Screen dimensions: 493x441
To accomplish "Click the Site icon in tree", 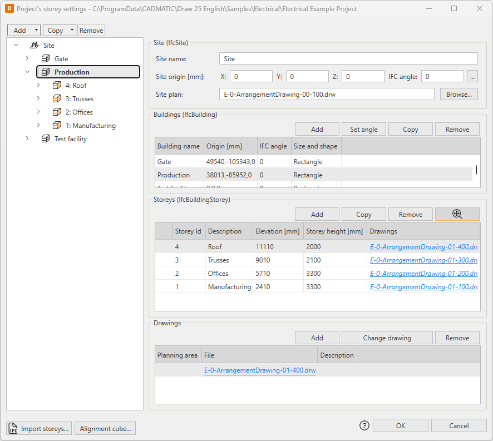I will coord(34,46).
